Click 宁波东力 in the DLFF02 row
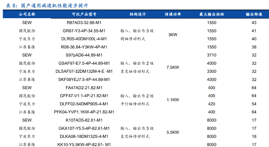Screen dimensions: 269x147 click(x=27, y=104)
